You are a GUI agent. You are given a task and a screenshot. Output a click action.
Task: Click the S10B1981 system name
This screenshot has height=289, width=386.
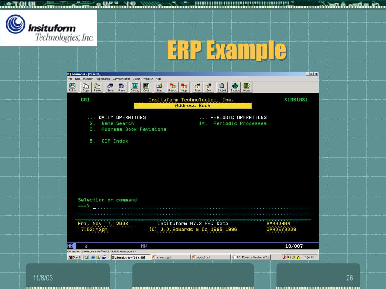point(296,100)
